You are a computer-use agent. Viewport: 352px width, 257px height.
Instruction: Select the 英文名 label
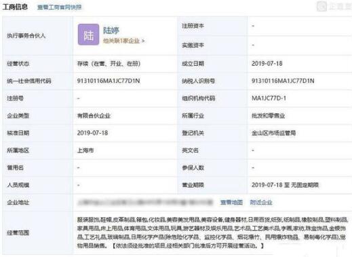pos(190,151)
